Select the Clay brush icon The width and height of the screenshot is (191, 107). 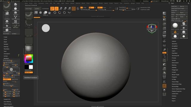tap(16, 5)
